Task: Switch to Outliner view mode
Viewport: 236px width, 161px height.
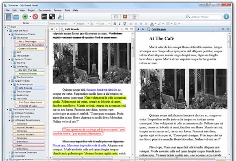Action: coord(134,17)
